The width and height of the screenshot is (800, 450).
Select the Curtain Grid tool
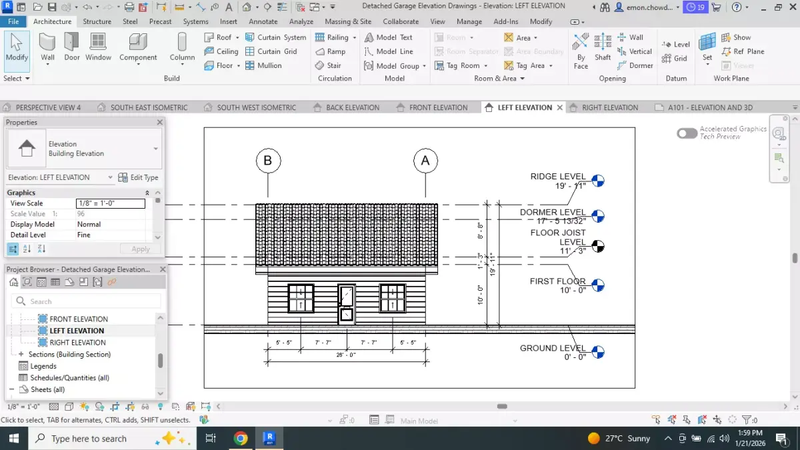[x=271, y=51]
